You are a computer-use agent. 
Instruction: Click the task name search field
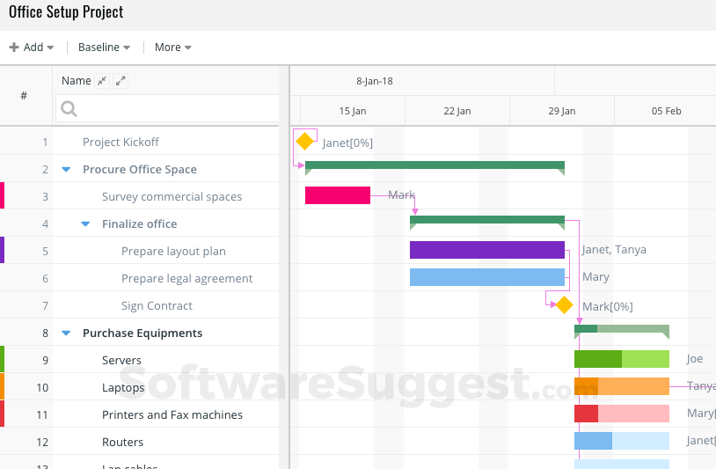tap(167, 109)
